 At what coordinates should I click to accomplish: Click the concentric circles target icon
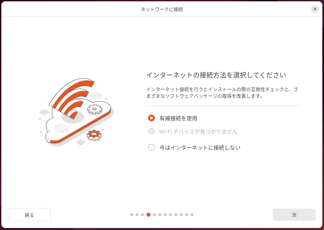coord(96,95)
